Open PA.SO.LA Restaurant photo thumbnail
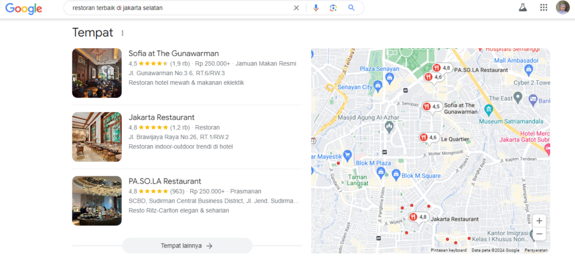This screenshot has width=575, height=266. [x=97, y=201]
